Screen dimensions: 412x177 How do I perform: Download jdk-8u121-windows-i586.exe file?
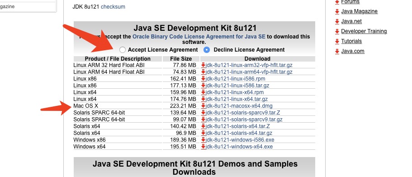pos(240,140)
